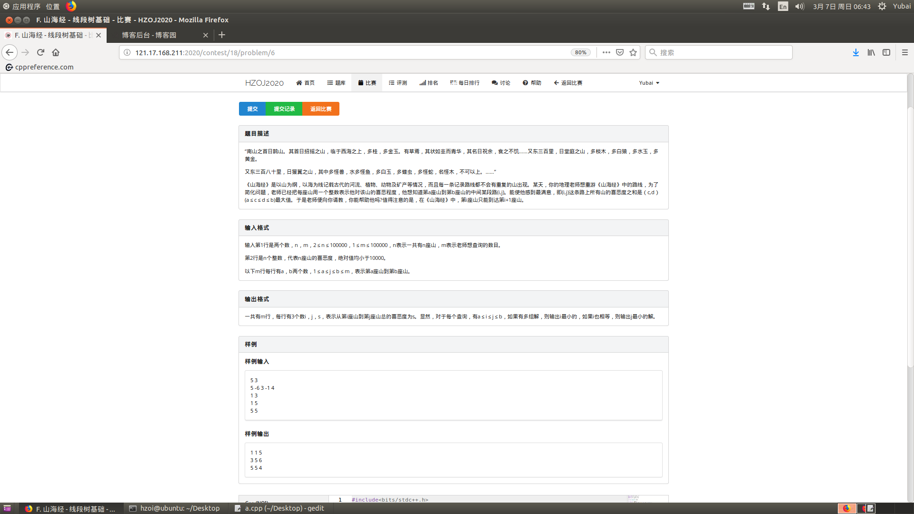The width and height of the screenshot is (914, 514).
Task: Open 题库 in the navigation bar
Action: coord(336,83)
